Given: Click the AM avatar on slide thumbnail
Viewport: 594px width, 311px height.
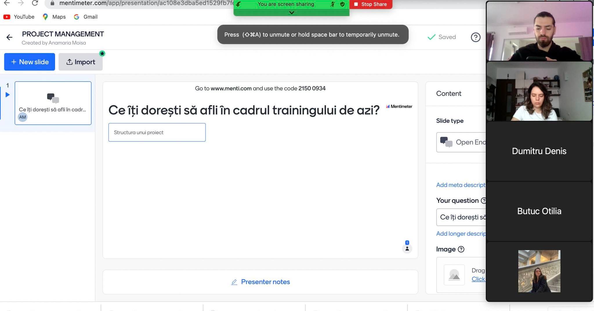Looking at the screenshot, I should click(23, 117).
